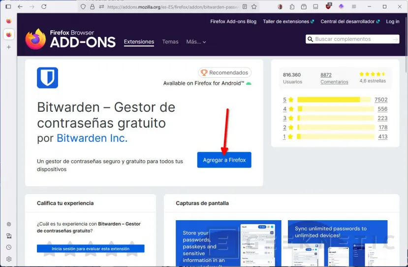Screen dimensions: 408x267
Task: Open the screen-shaped icon beside the uBlock badge
Action: (x=315, y=7)
